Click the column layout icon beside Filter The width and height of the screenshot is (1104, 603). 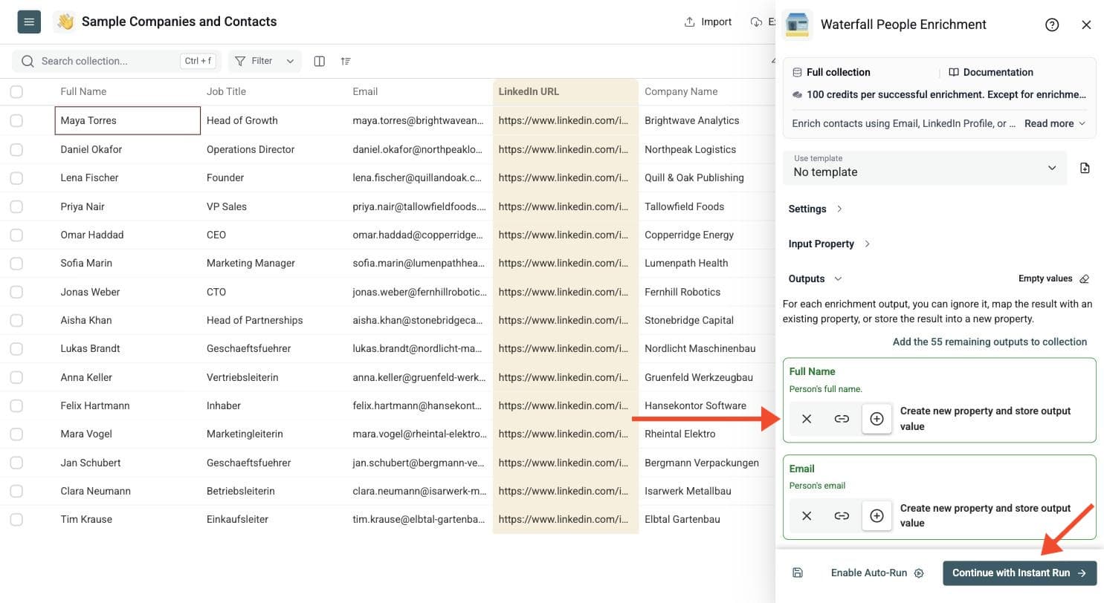pos(319,61)
